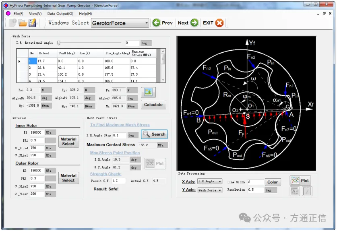Click the M.P. Angle 61.2 value
Viewport: 337px width, 231px height.
pos(121,167)
